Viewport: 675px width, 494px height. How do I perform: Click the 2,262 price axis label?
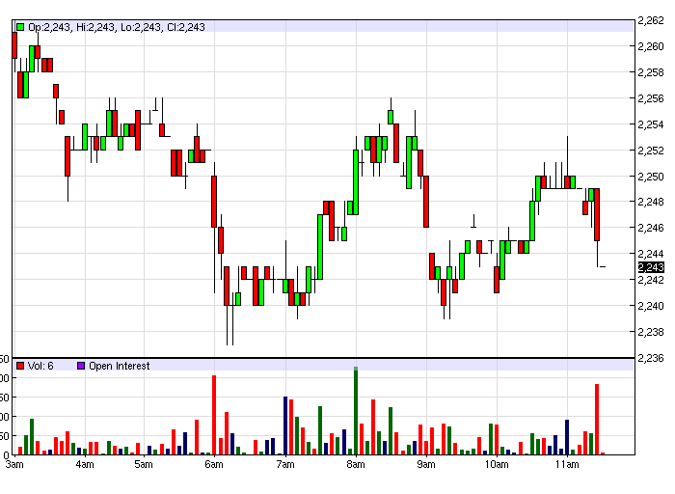(x=651, y=20)
